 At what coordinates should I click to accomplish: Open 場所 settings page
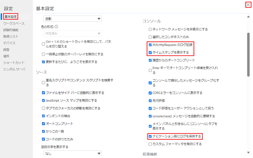[6, 56]
